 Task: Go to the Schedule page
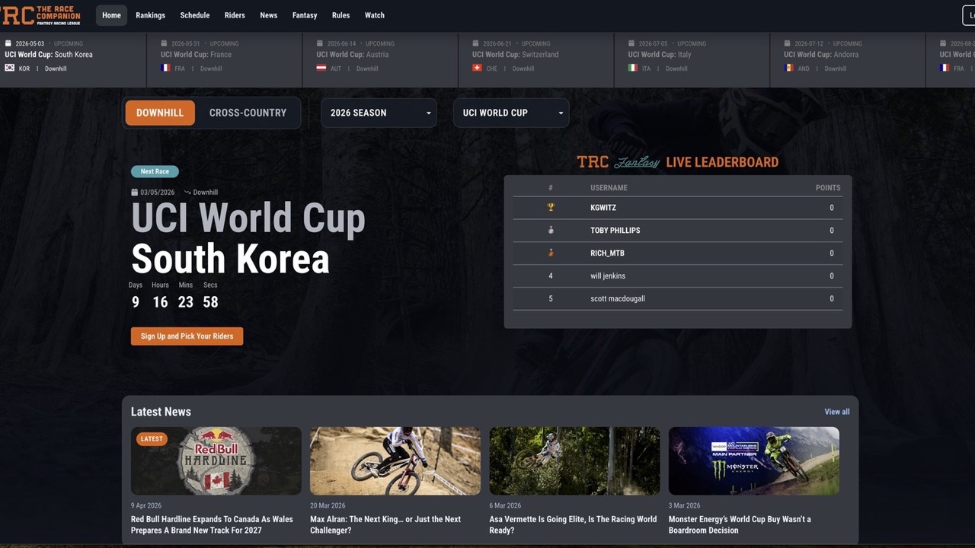pyautogui.click(x=195, y=15)
